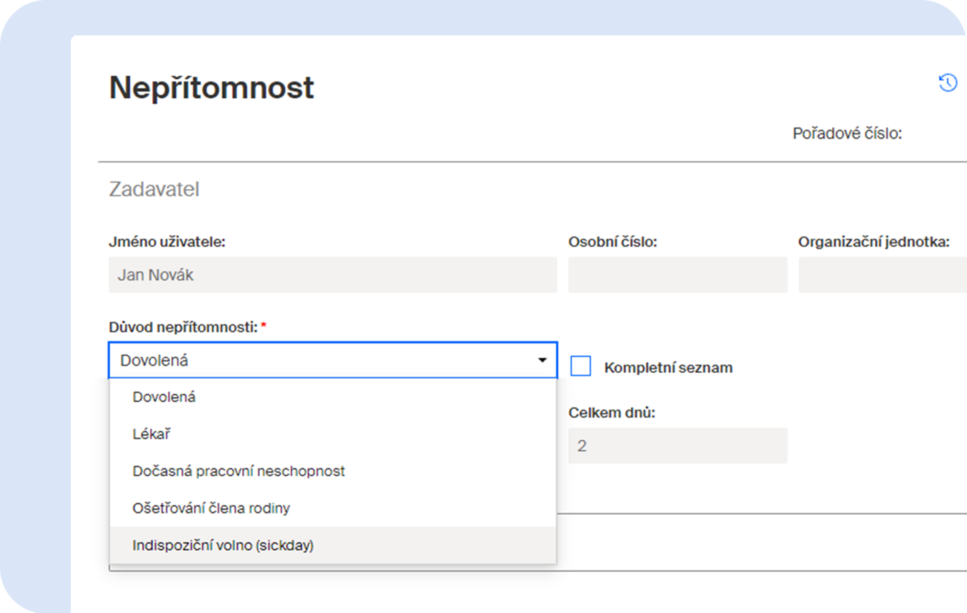Image resolution: width=967 pixels, height=613 pixels.
Task: Click the Celkem dnů field showing 2
Action: point(678,446)
